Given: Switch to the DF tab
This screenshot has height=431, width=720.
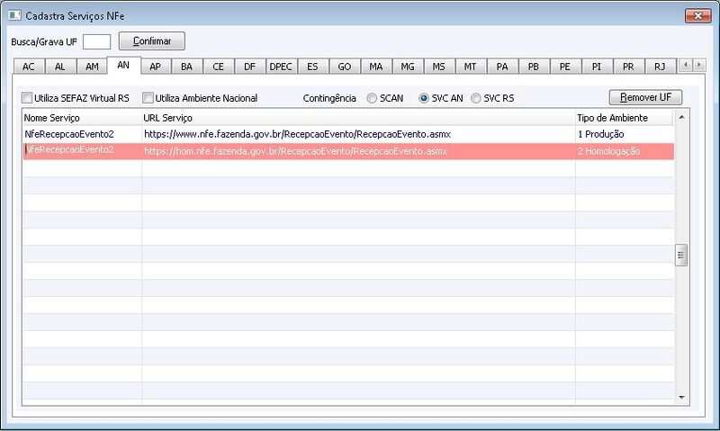Looking at the screenshot, I should (x=250, y=67).
